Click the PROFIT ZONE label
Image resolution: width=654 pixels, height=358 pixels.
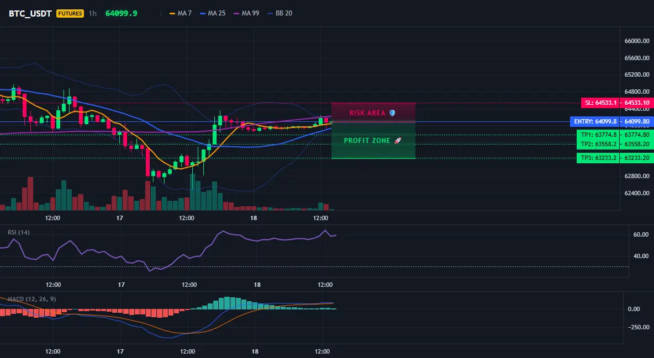[367, 141]
